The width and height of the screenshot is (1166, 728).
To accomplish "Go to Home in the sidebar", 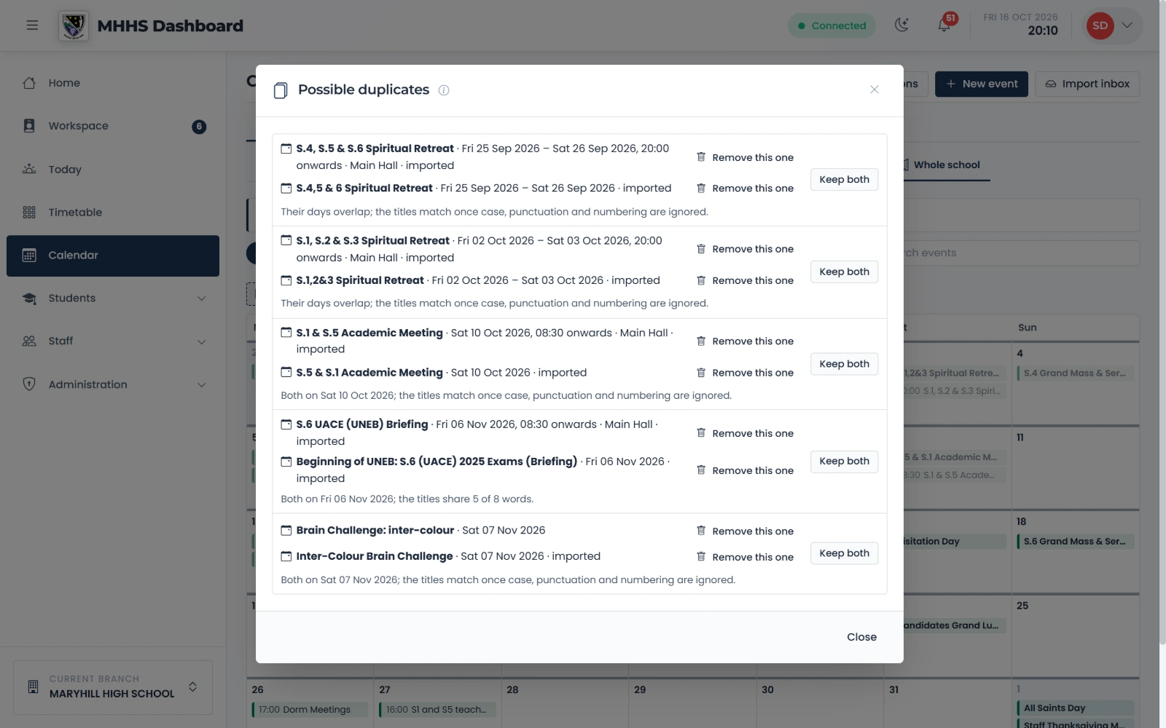I will [x=113, y=83].
